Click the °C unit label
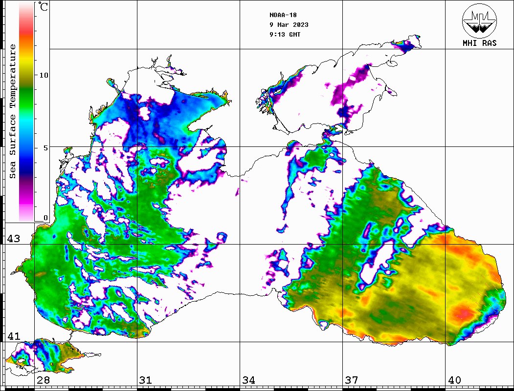Viewport: 514px width, 391px height. (43, 6)
